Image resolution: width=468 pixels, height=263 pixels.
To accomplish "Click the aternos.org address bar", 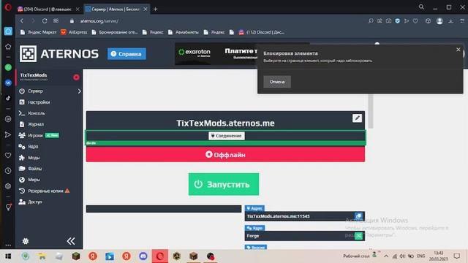I will (x=99, y=21).
